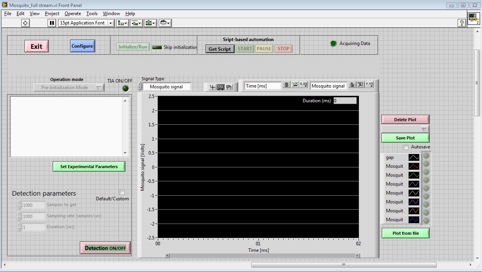Click the orange Mosquit plot sample in legend
The width and height of the screenshot is (482, 272).
pos(414,211)
